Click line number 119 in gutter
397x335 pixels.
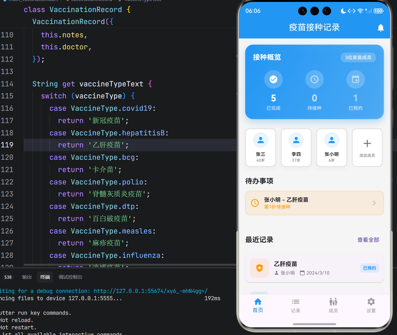[x=7, y=145]
